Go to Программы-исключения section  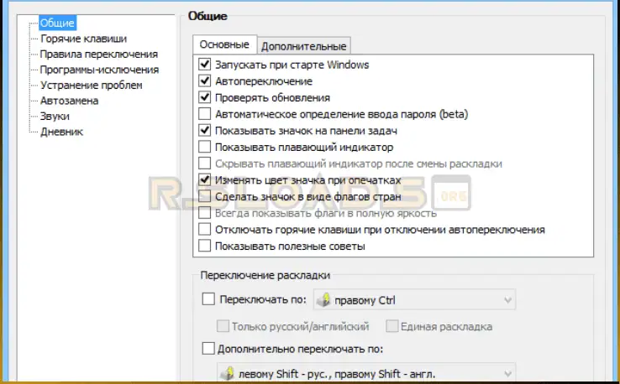tap(99, 70)
